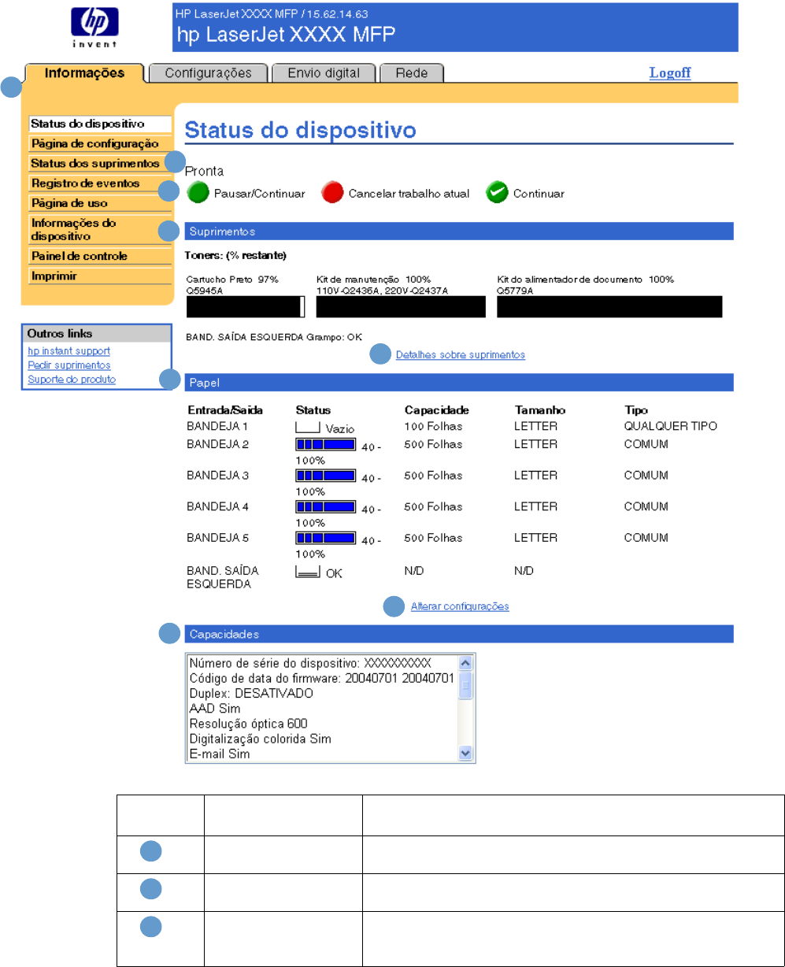Click the BANDEJA 4 paper level gauge
The image size is (785, 967).
(x=326, y=506)
